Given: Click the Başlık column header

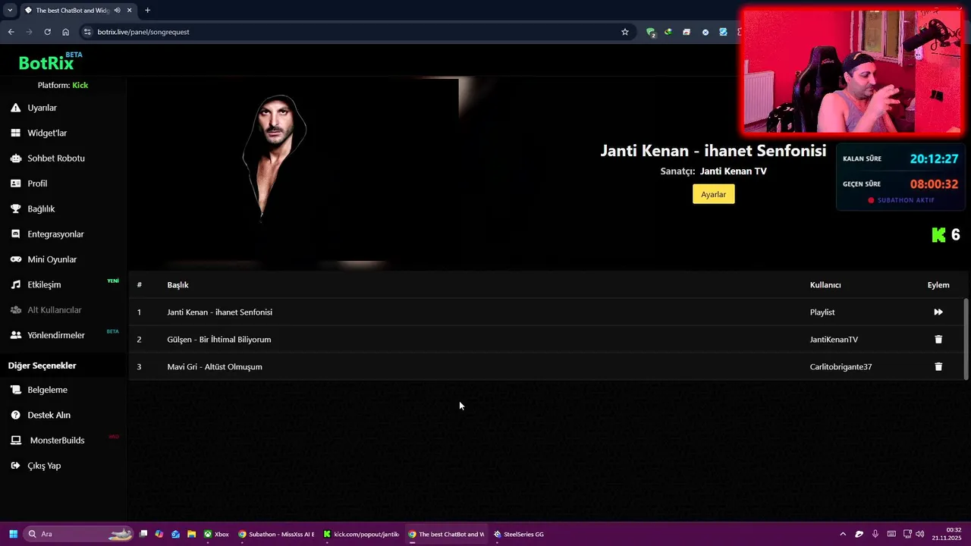Looking at the screenshot, I should coord(178,285).
